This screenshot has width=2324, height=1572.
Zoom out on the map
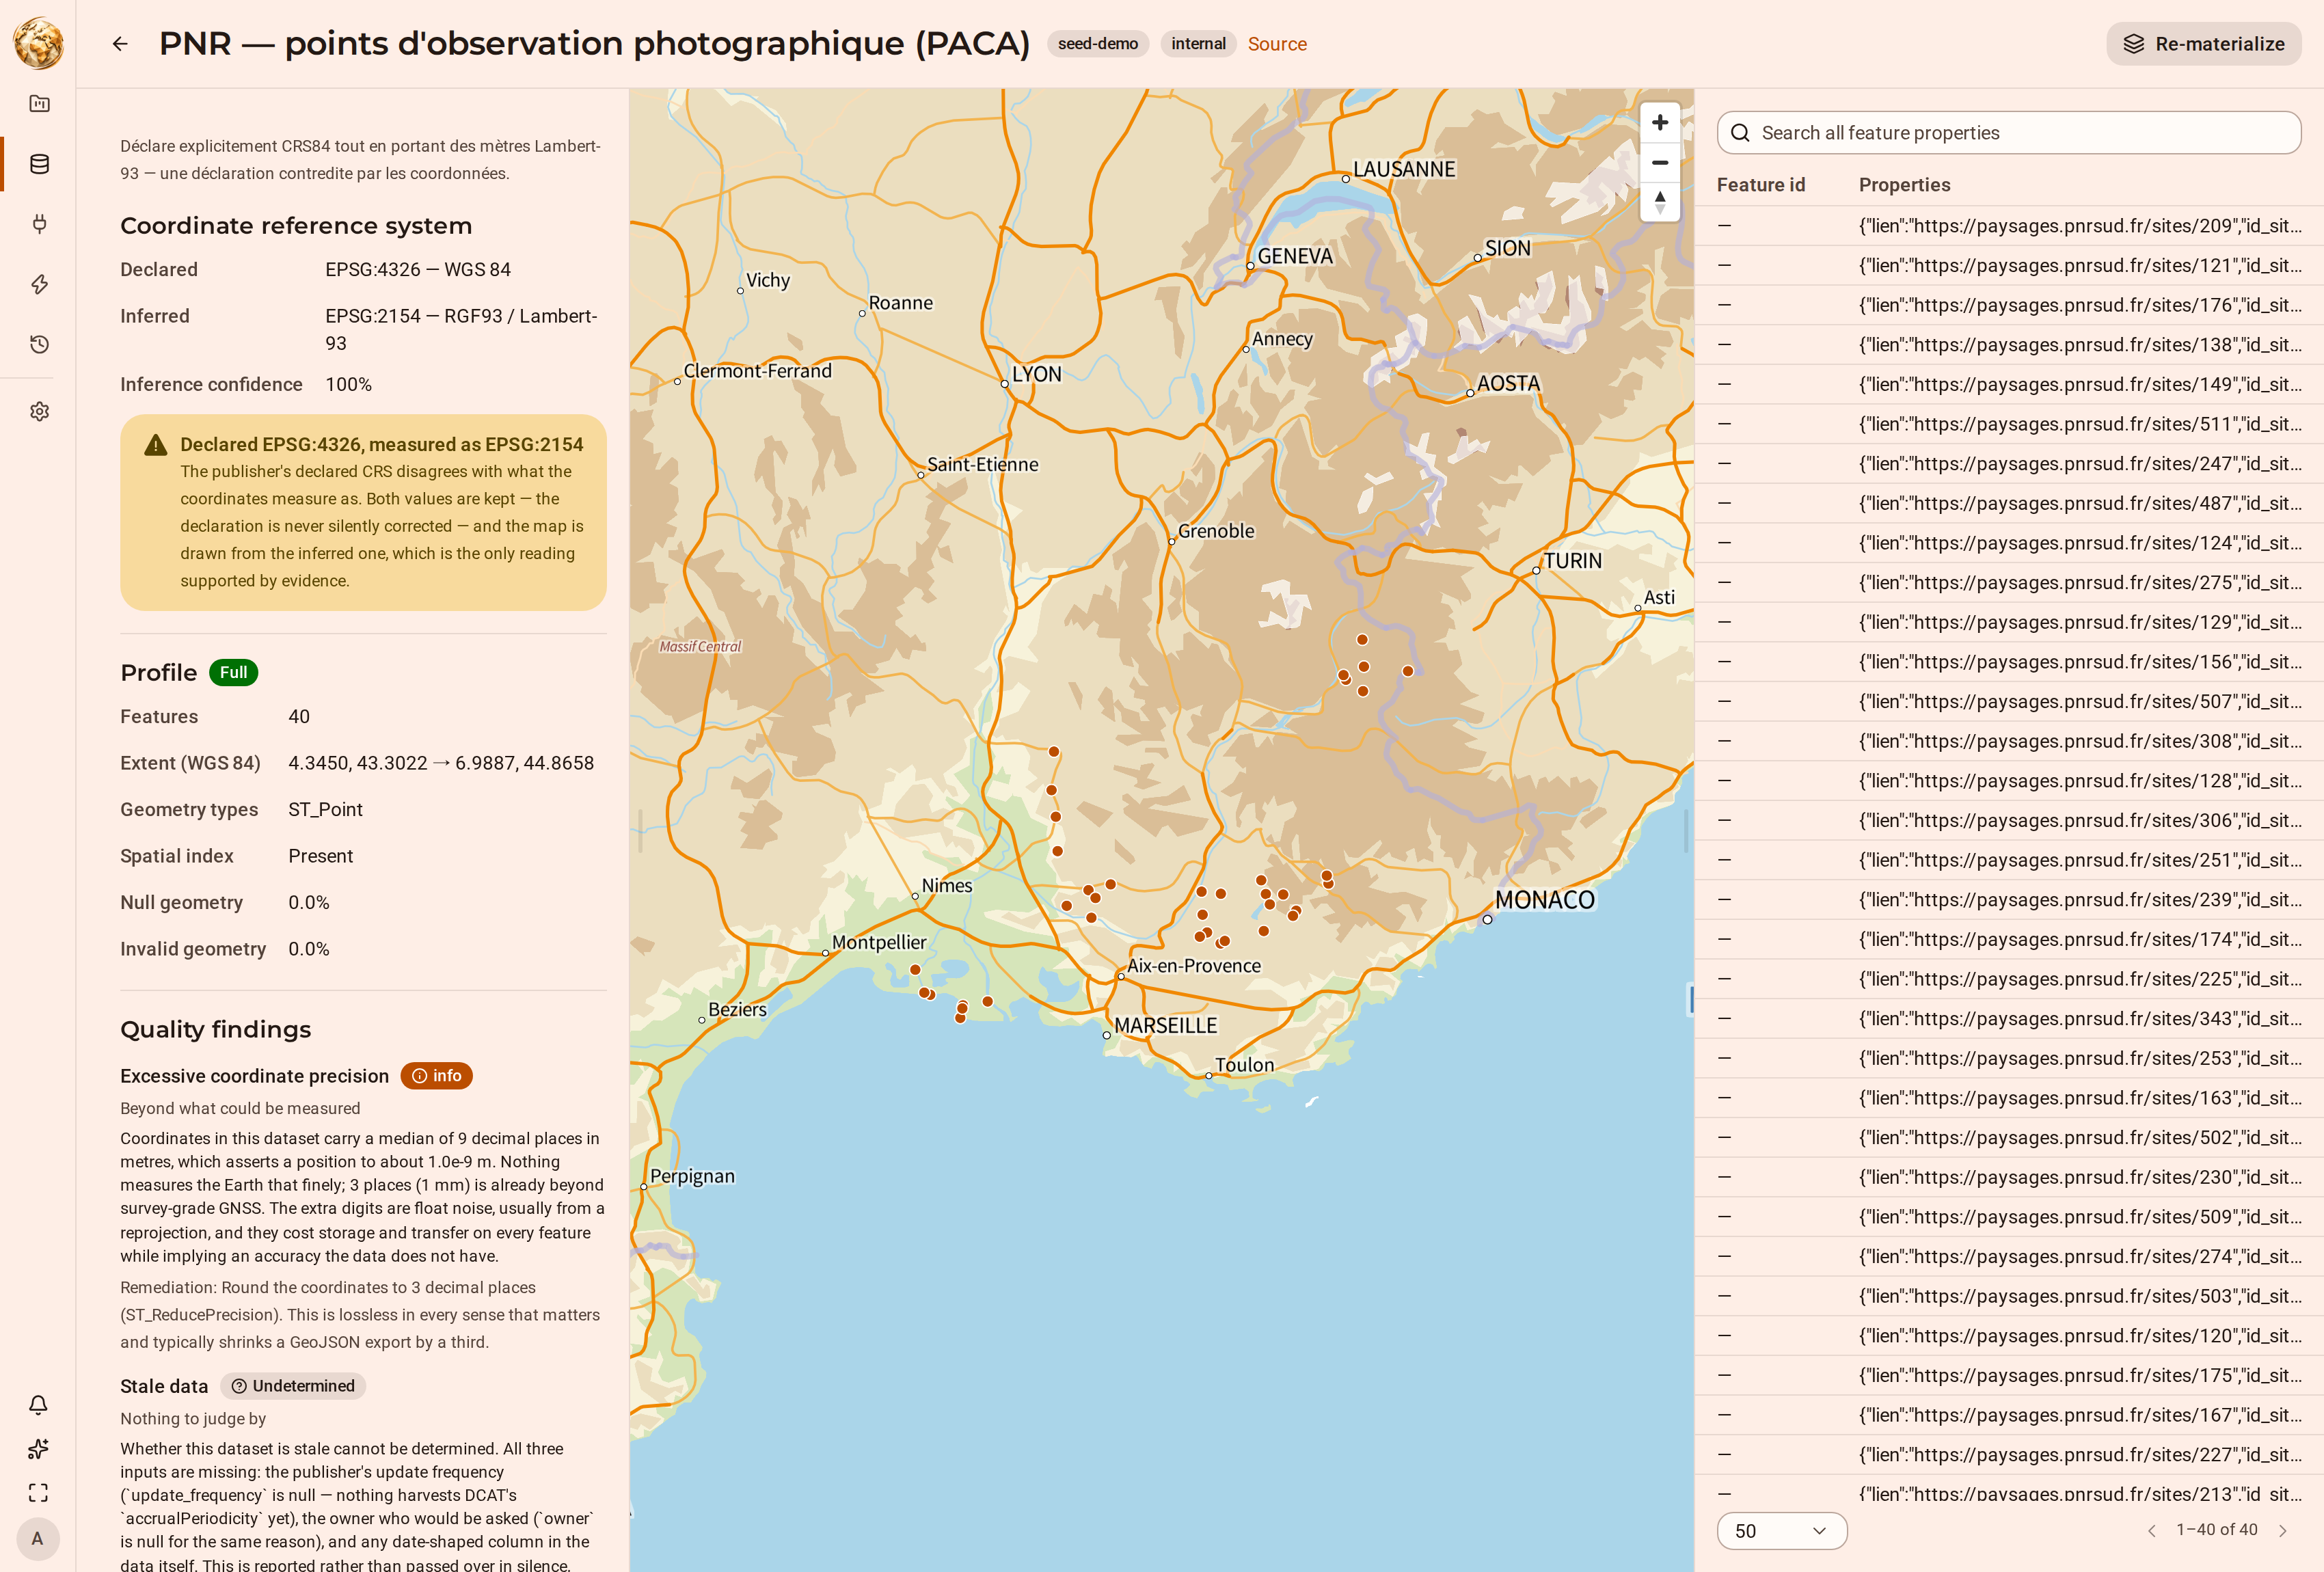(x=1660, y=162)
